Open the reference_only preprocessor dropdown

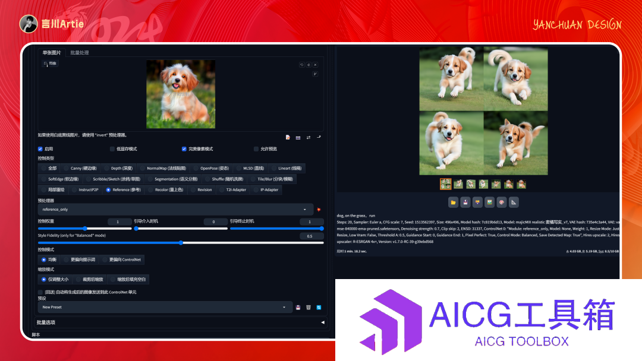point(175,210)
